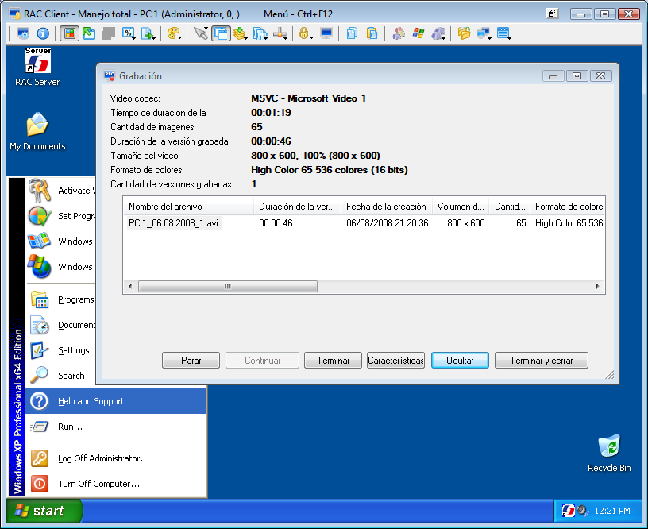648x529 pixels.
Task: Select file PC 1_06 08 2008_1.avi row
Action: coord(364,222)
